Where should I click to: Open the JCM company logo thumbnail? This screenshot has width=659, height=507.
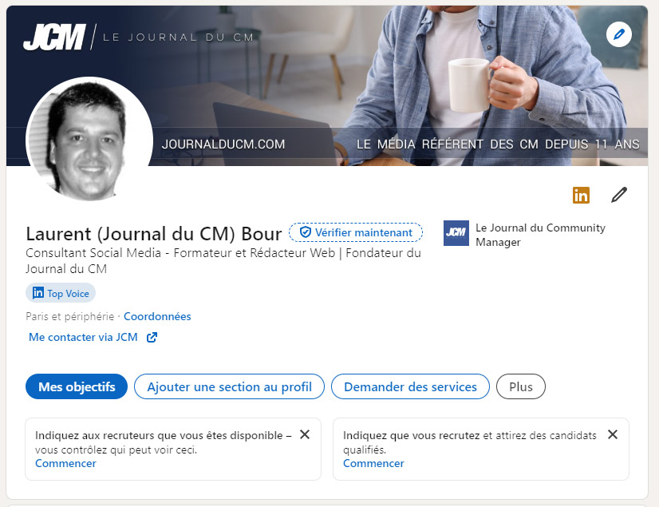tap(456, 233)
